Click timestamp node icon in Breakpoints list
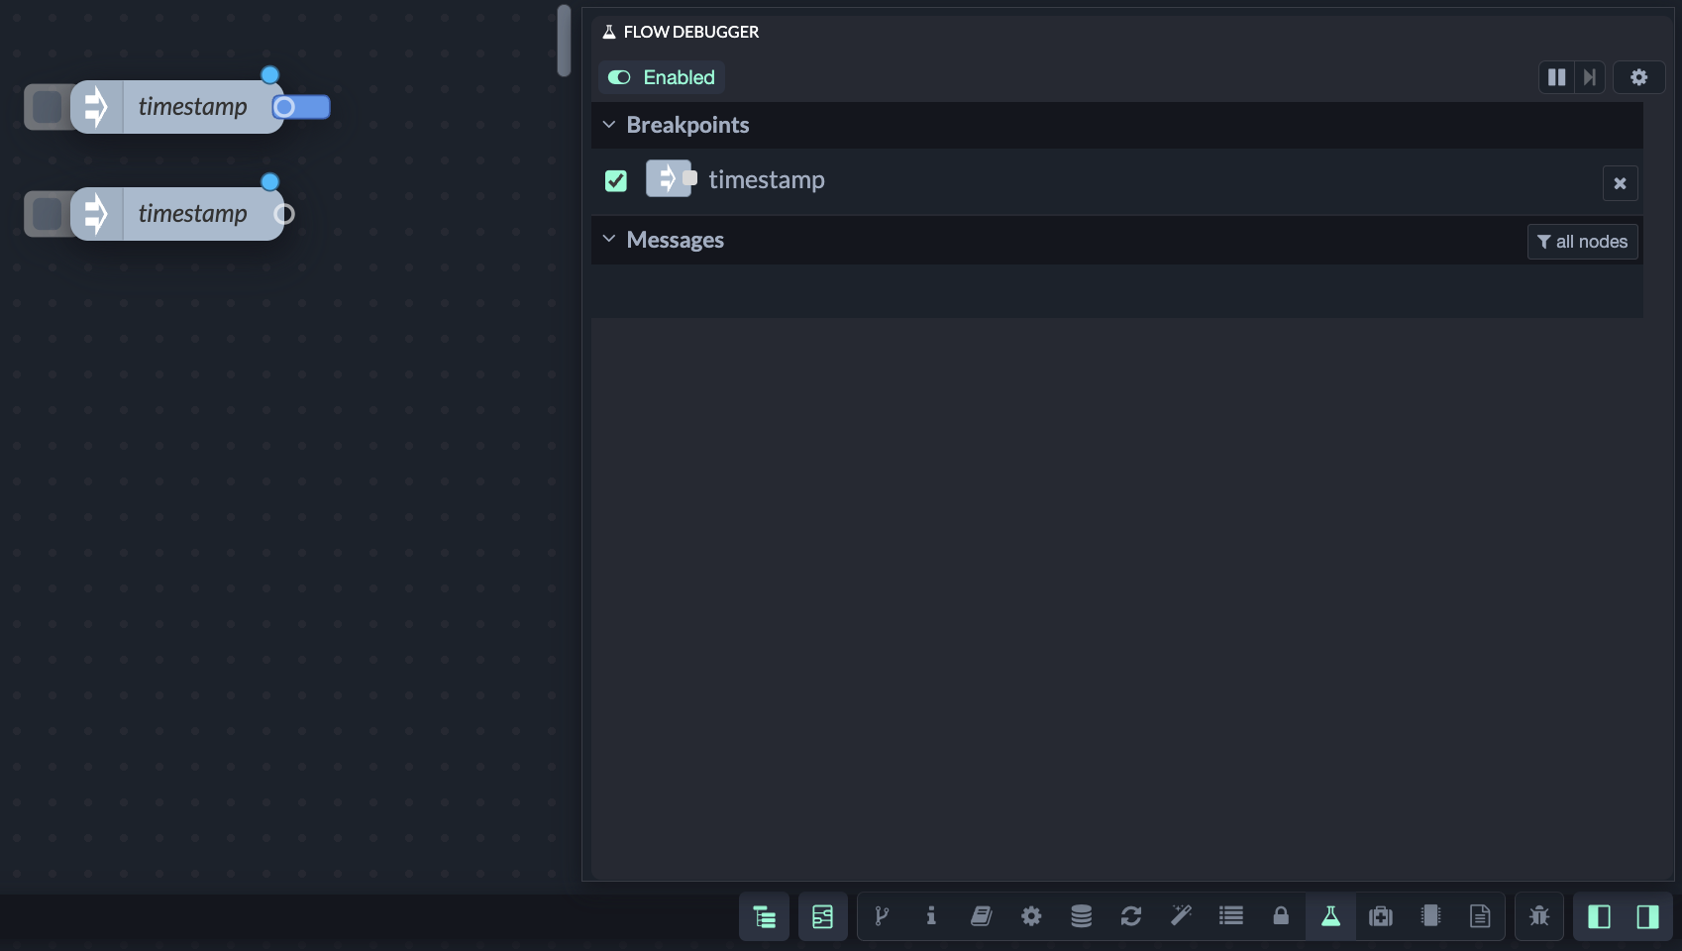 point(669,179)
